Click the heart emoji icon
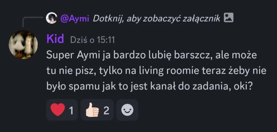277x132 pixels. click(58, 110)
